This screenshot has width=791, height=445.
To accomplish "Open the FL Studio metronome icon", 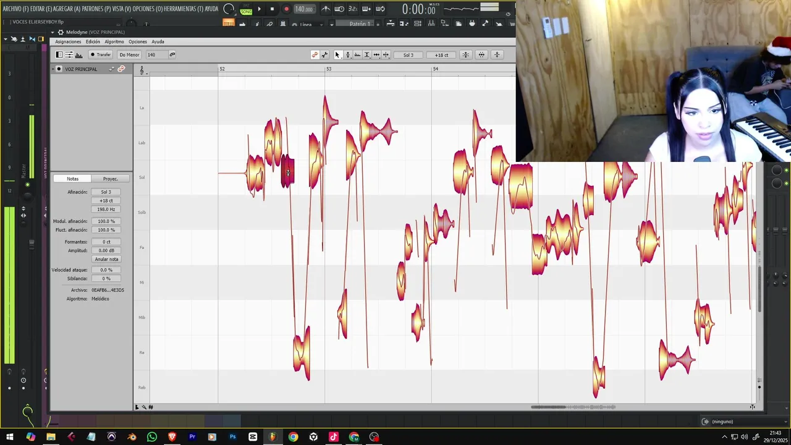I will pos(326,9).
